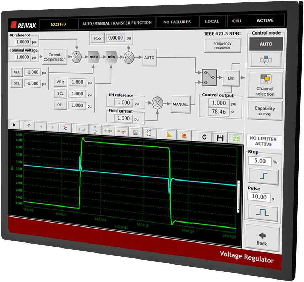
Task: Click the Terminal voltage value field
Action: tap(23, 57)
